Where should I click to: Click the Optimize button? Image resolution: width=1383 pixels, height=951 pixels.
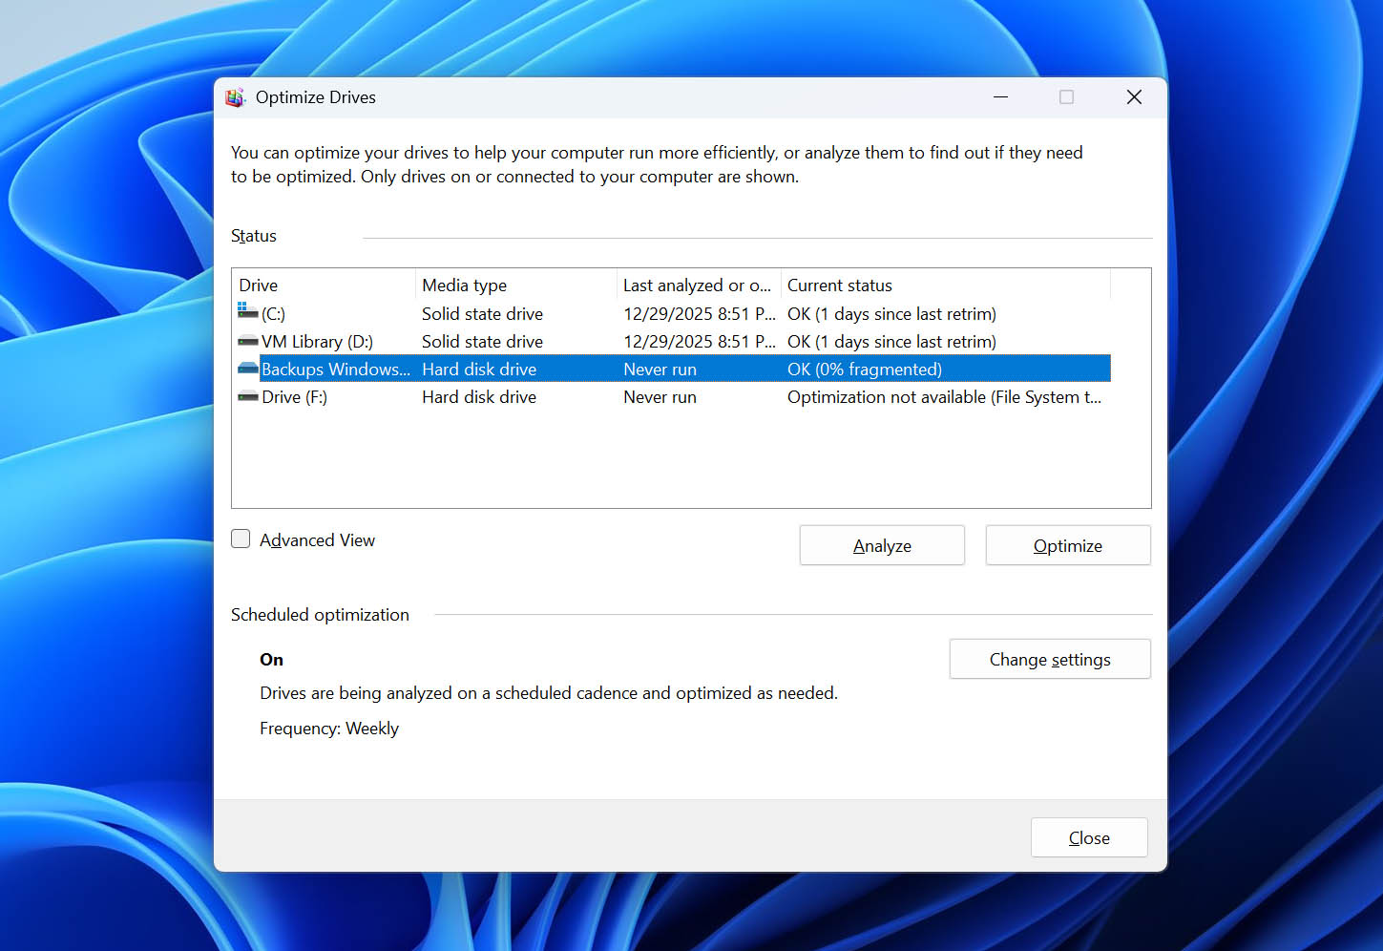(1067, 545)
